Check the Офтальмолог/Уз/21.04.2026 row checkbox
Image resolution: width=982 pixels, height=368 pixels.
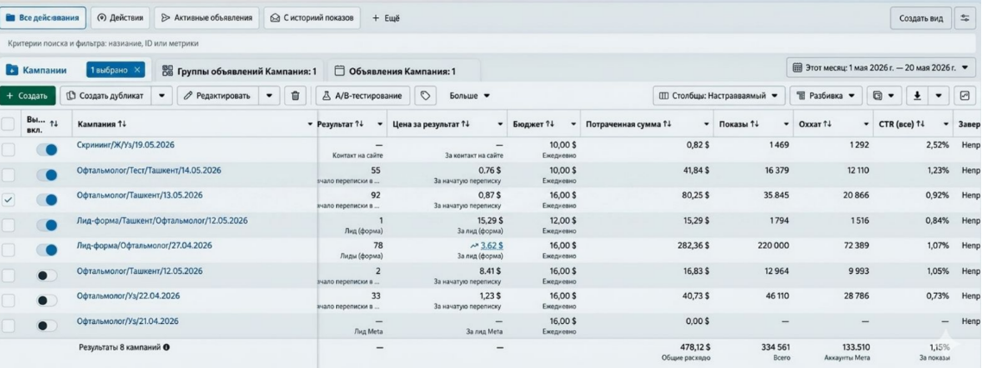coord(8,326)
